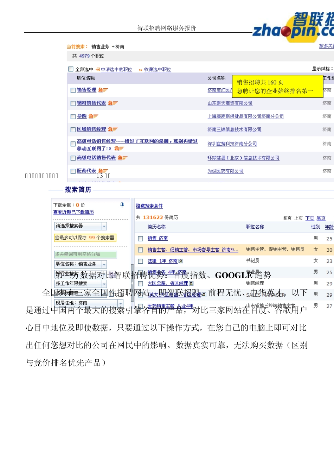334x473 pixels.
Task: Click the double-arrow icon before 收藏选中职位
Action: 141,70
